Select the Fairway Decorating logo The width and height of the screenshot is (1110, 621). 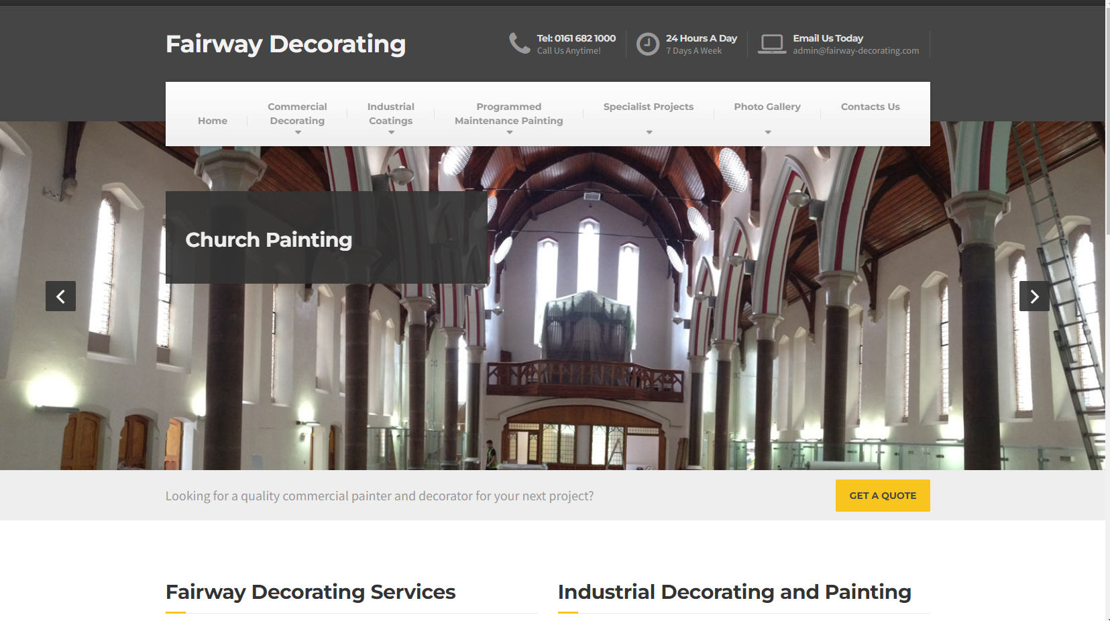285,44
